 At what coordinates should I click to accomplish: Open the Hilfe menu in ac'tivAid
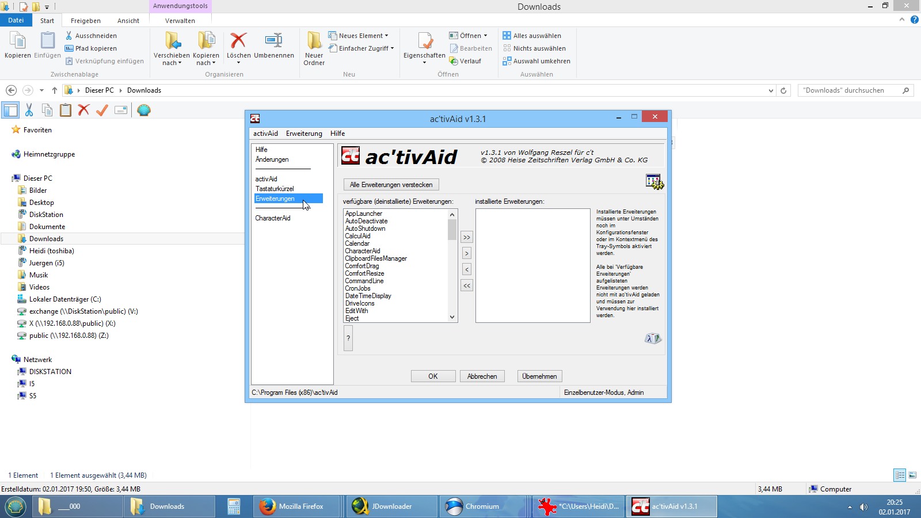tap(338, 134)
